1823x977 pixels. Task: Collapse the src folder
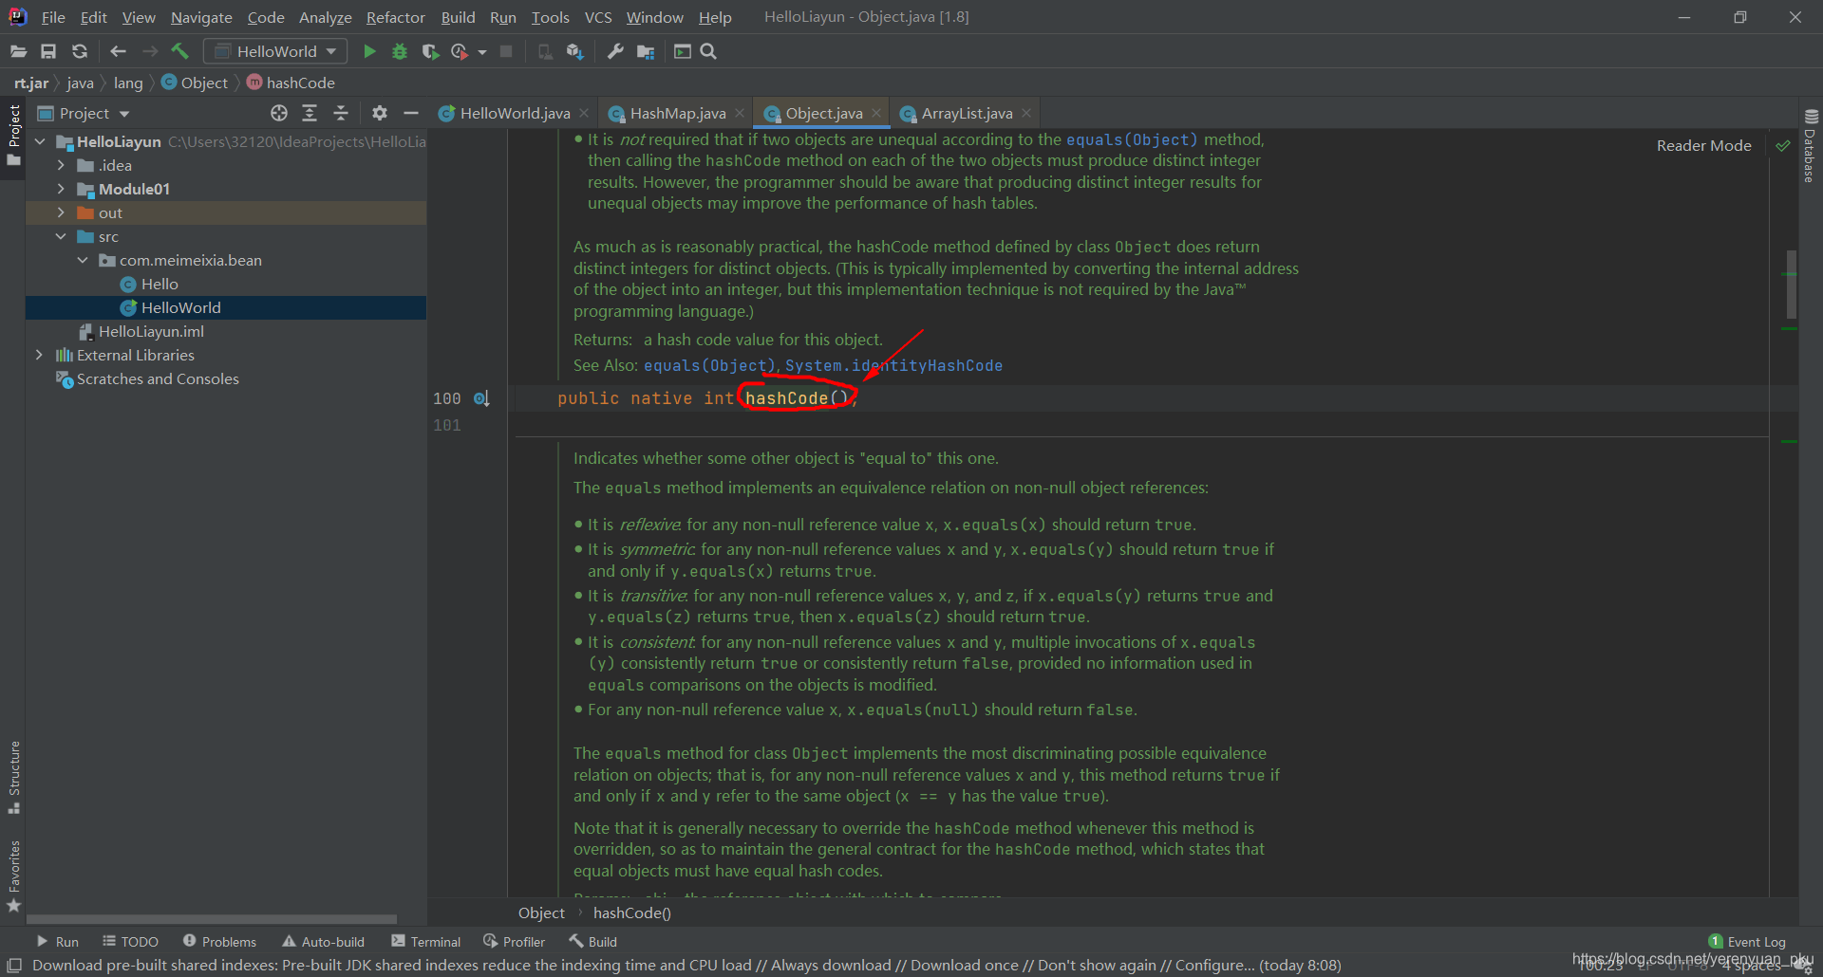pyautogui.click(x=61, y=236)
